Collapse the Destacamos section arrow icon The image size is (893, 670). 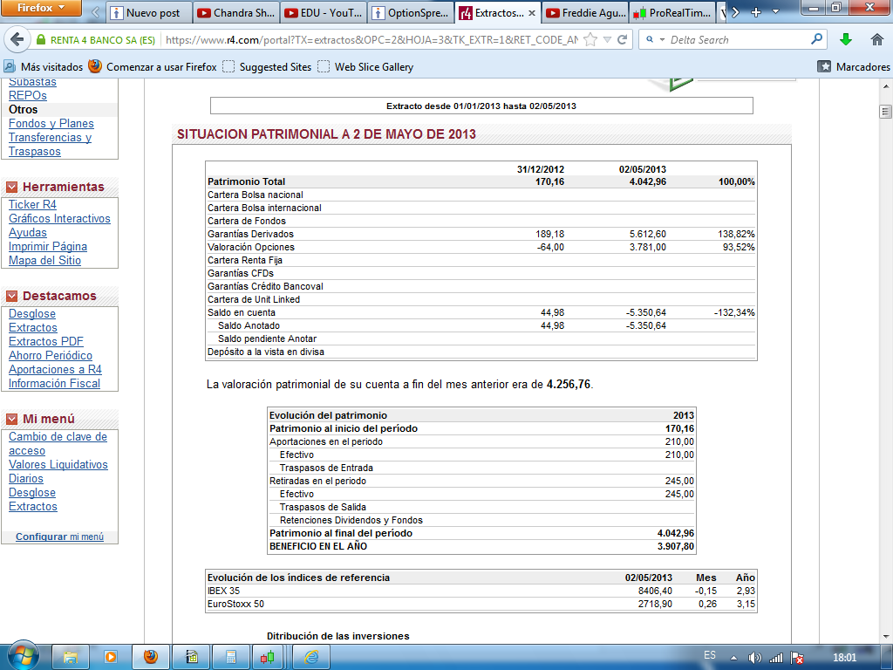click(11, 297)
